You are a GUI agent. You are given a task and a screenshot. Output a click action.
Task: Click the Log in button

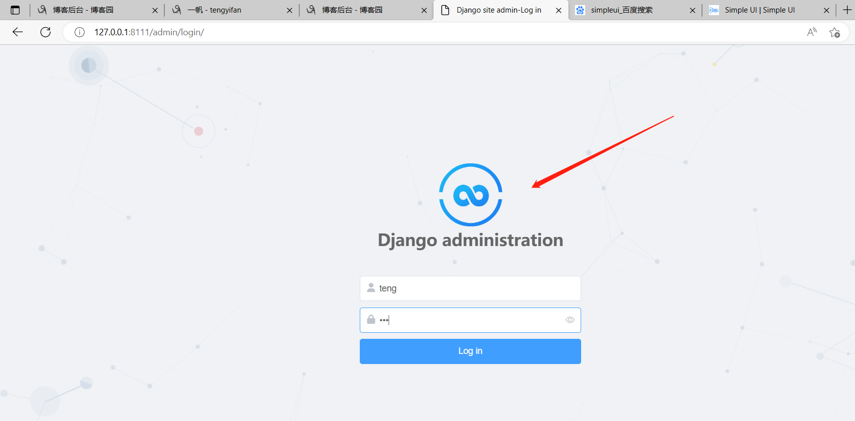point(470,351)
